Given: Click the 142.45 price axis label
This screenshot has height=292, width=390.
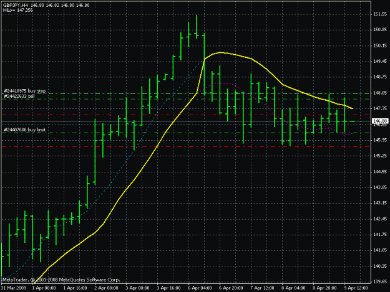Looking at the screenshot, I should click(380, 219).
